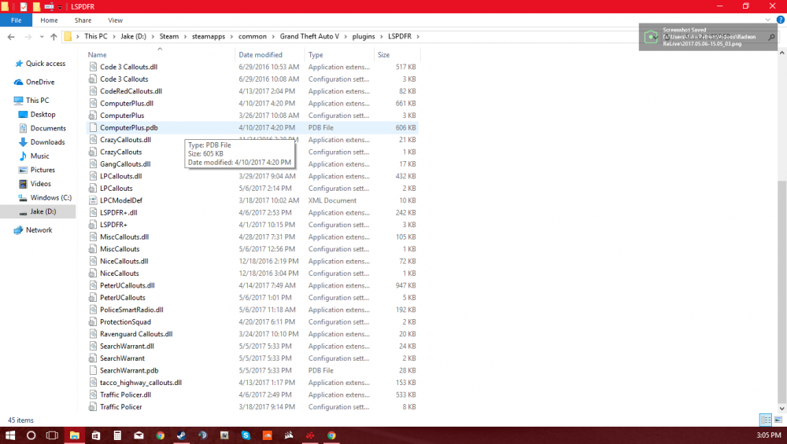Click 'steamapps' breadcrumb in address bar
Screen dimensions: 787x444
click(209, 36)
